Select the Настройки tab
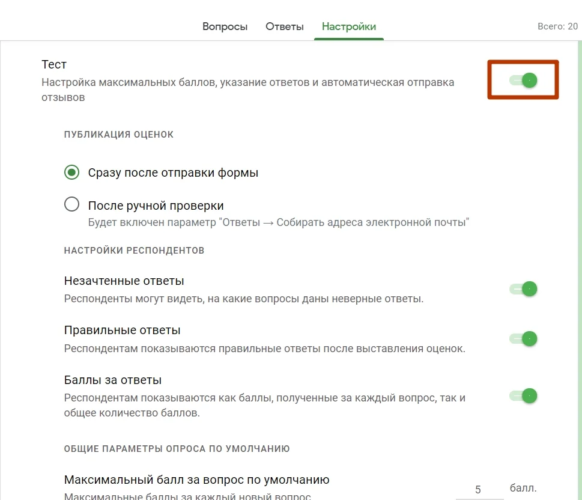This screenshot has width=582, height=500. [x=349, y=26]
